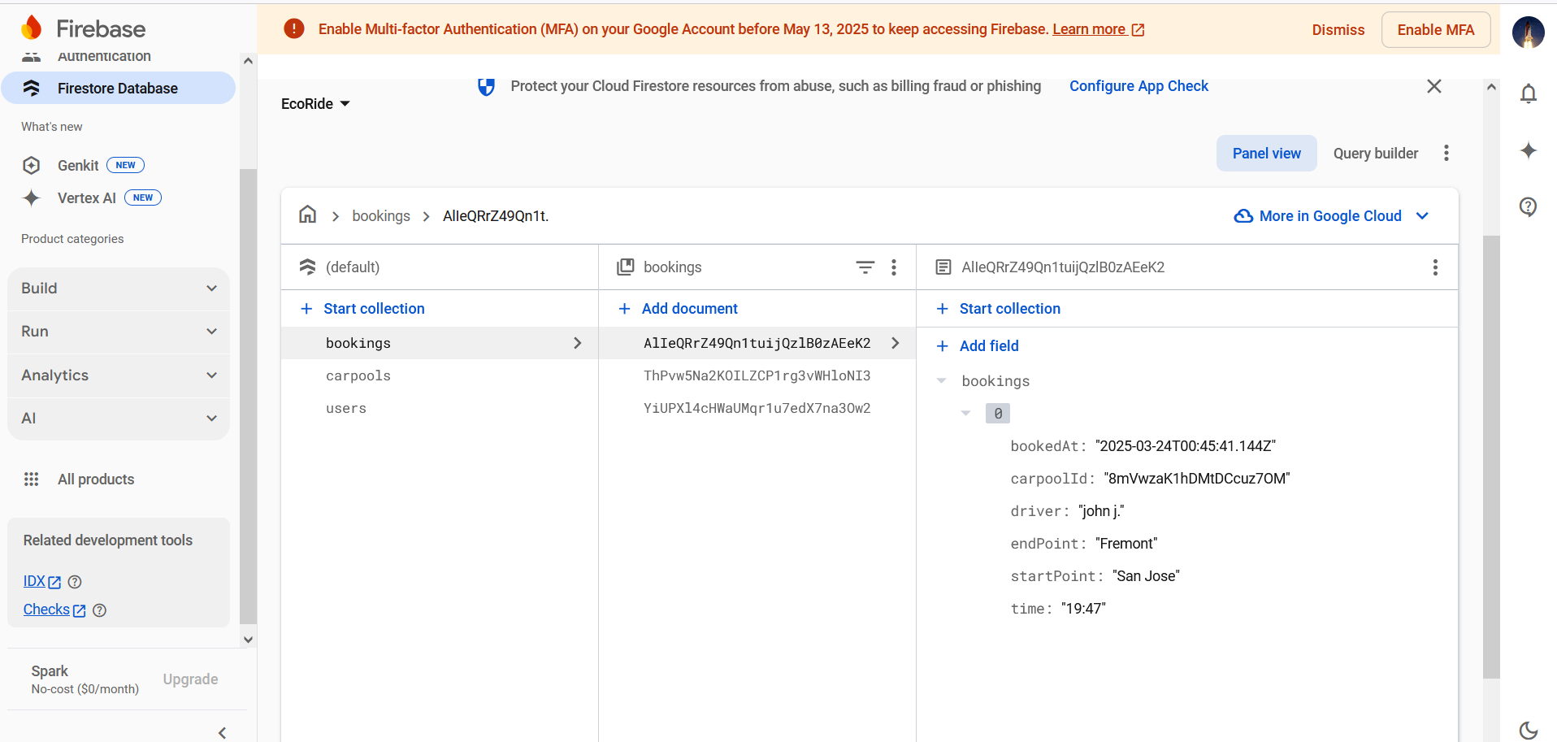Select document AIIeQRrZ49Qn1tuijQzlB0zAEeK2
The height and width of the screenshot is (742, 1557).
(x=757, y=343)
